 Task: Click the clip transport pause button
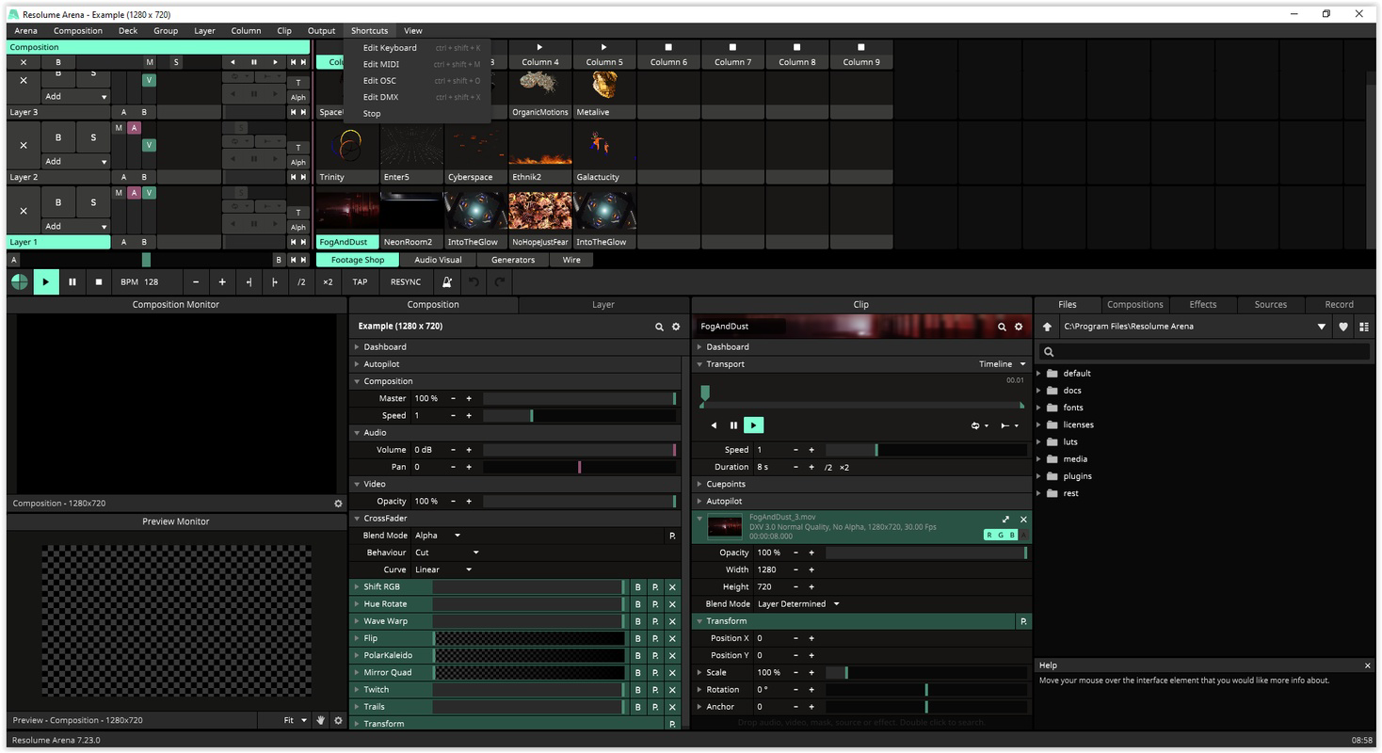point(733,425)
